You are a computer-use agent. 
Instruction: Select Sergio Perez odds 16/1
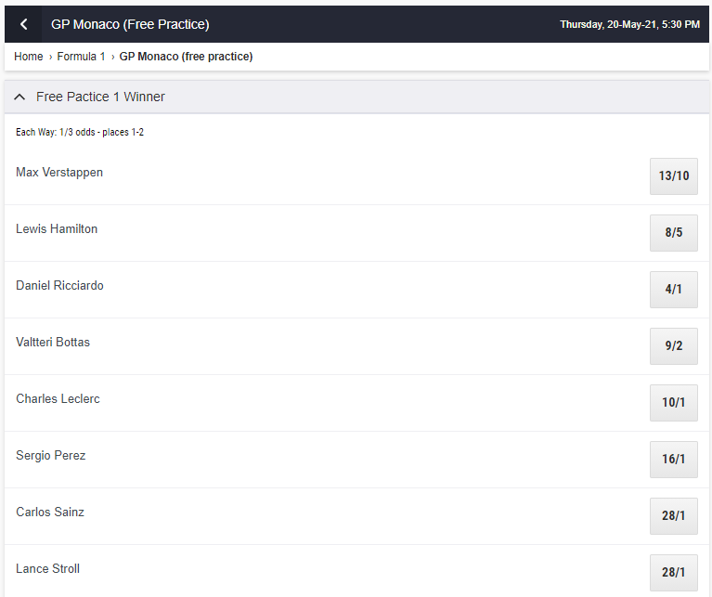[x=673, y=460]
